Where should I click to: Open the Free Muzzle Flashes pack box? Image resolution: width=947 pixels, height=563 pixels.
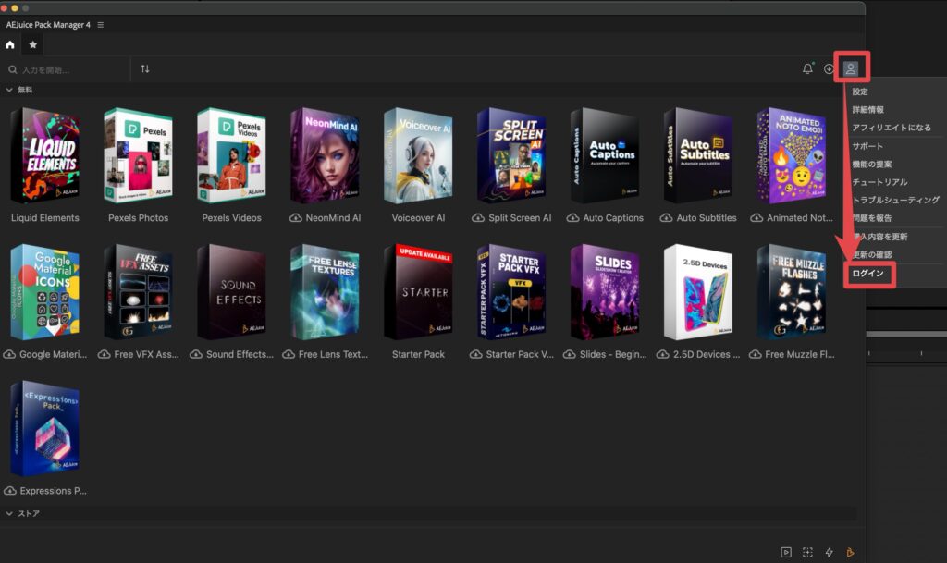click(792, 292)
